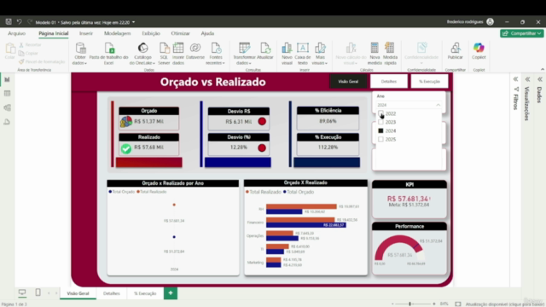This screenshot has height=307, width=546.
Task: Open the Ajuda ribbon tab
Action: tap(207, 33)
